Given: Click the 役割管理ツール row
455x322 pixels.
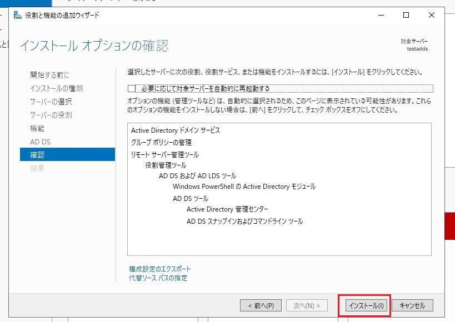Looking at the screenshot, I should point(166,165).
